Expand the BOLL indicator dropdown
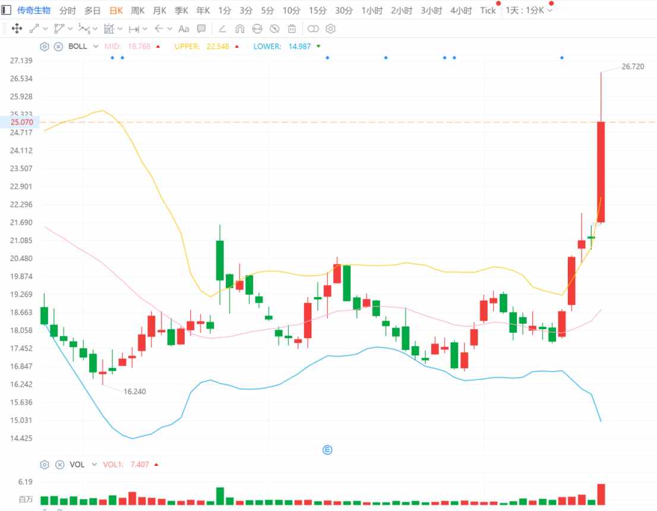Image resolution: width=657 pixels, height=511 pixels. [x=94, y=46]
